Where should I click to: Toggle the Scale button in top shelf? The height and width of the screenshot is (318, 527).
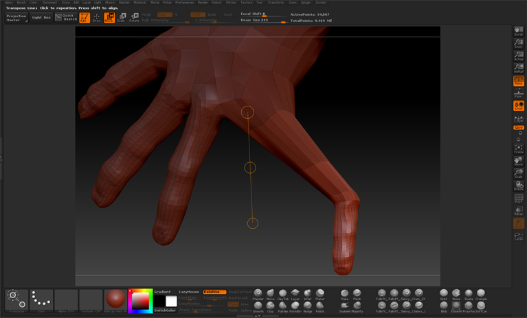pos(122,17)
